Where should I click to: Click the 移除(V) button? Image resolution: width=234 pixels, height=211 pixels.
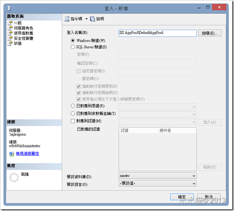click(210, 167)
